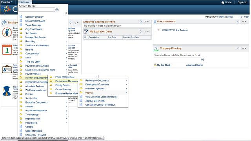
Task: Click the sort menu arrows icon
Action: click(66, 13)
